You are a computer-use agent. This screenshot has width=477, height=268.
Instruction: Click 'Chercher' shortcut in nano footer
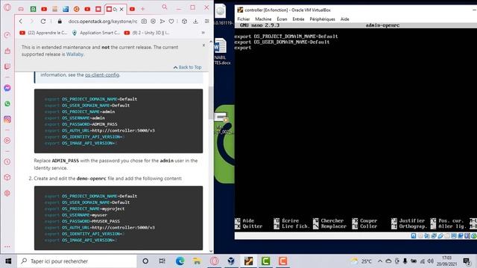(329, 220)
